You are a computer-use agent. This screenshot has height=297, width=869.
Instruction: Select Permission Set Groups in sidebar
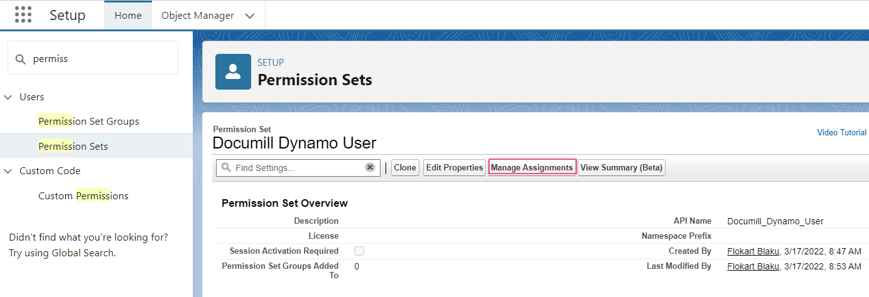89,121
